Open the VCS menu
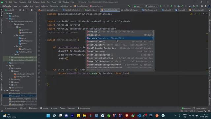211x119 pixels. pyautogui.click(x=59, y=2)
